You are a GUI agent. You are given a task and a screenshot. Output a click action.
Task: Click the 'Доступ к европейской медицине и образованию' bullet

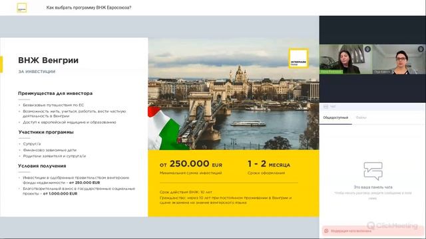69,122
